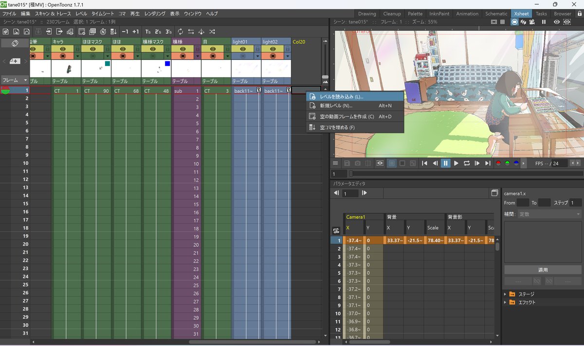Viewport: 584px width, 346px height.
Task: Choose 新規レベル (N)... from context menu
Action: coord(355,105)
